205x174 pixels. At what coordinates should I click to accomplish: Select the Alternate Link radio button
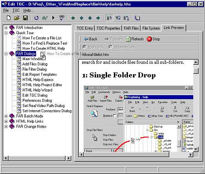click(x=111, y=47)
